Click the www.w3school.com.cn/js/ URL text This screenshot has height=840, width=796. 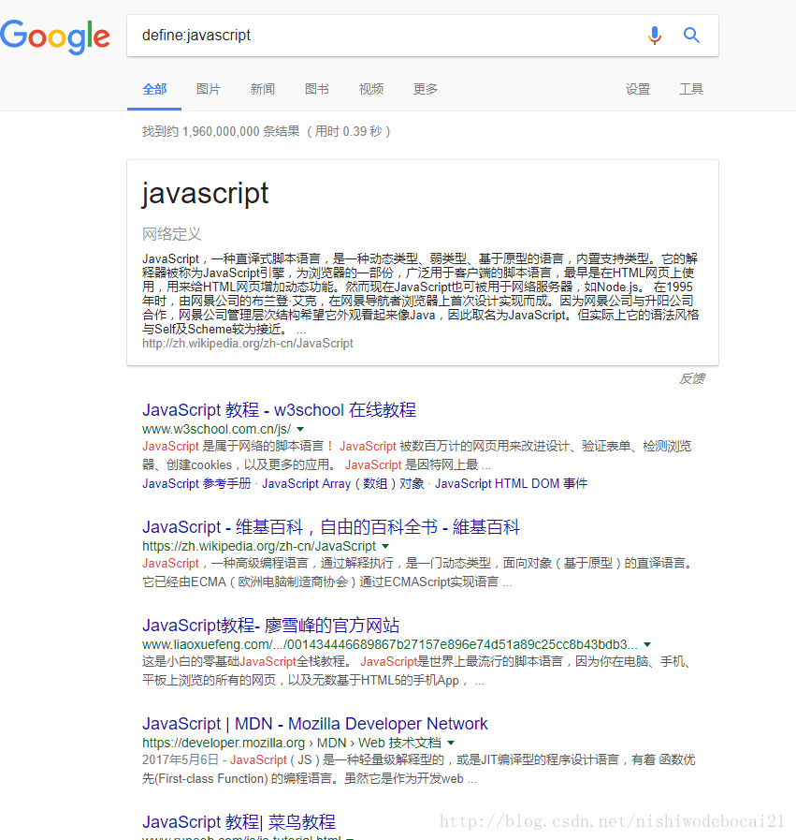pos(217,429)
